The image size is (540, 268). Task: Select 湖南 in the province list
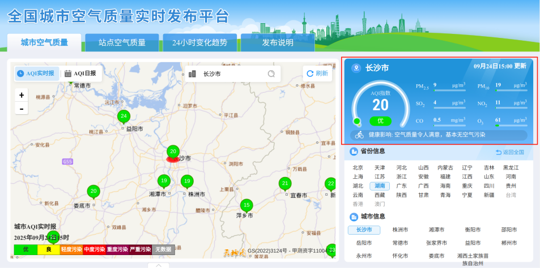point(379,185)
